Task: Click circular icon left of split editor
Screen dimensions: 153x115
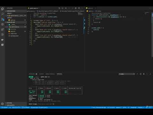Action: (76, 8)
